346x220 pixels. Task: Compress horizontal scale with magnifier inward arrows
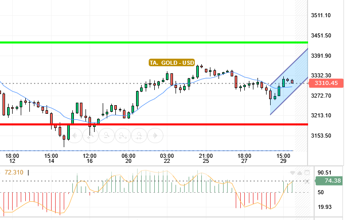(x=139, y=135)
